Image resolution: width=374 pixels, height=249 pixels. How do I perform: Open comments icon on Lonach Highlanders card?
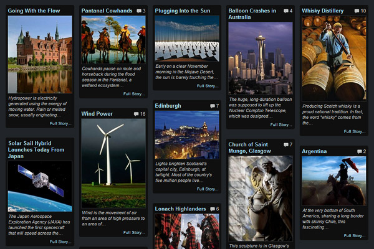(x=213, y=209)
